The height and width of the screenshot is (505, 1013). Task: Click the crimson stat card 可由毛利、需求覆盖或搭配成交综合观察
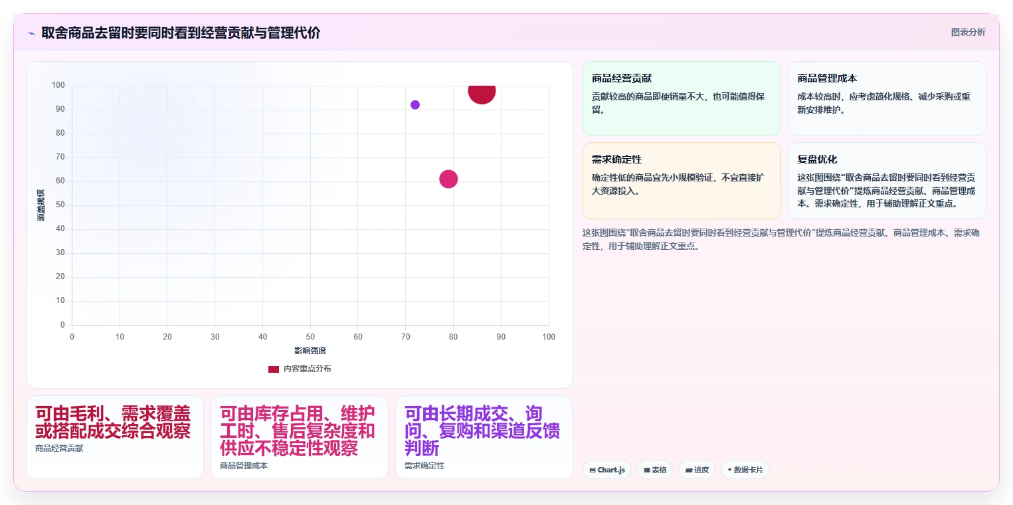point(115,437)
